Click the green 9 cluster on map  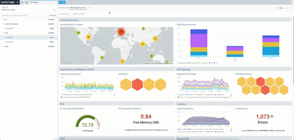(x=78, y=33)
